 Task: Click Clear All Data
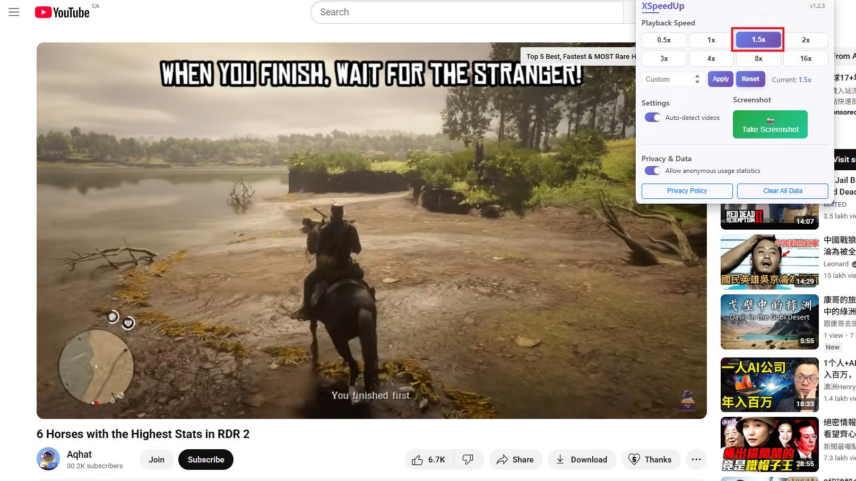(x=782, y=191)
